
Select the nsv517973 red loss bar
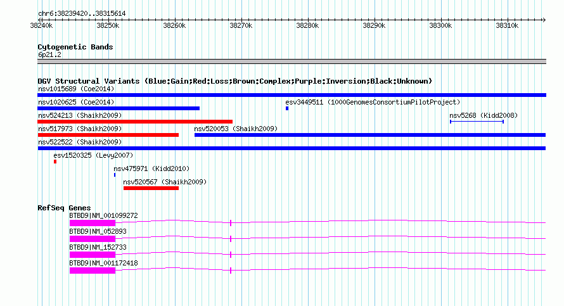(108, 135)
